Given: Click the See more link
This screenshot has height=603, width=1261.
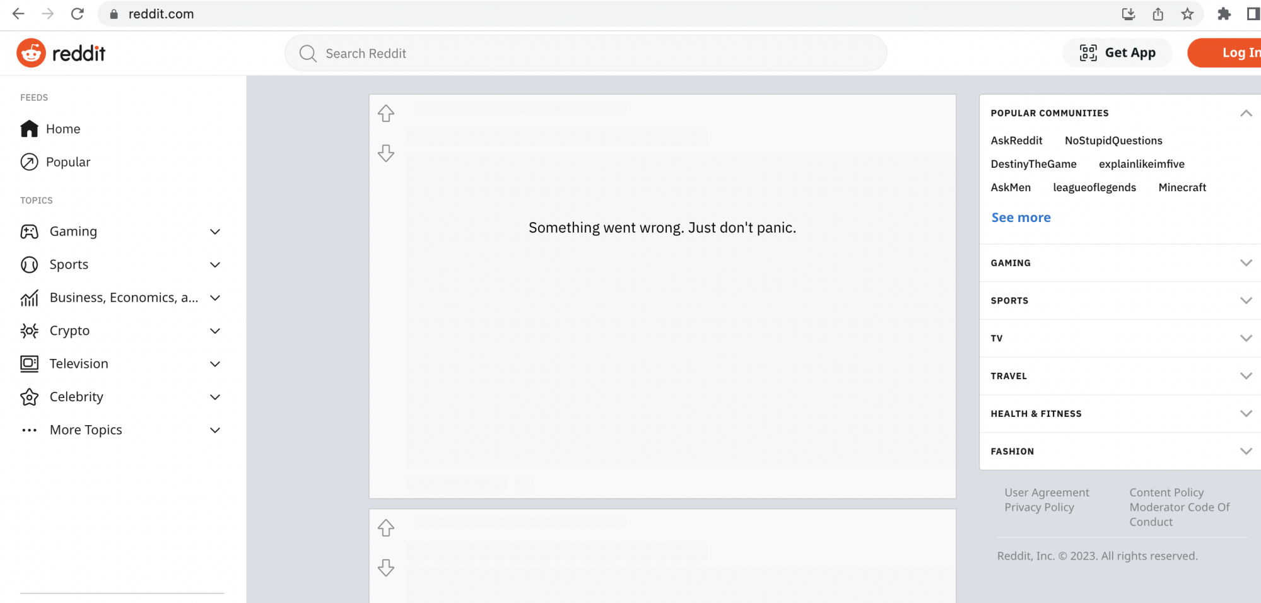Looking at the screenshot, I should tap(1021, 217).
